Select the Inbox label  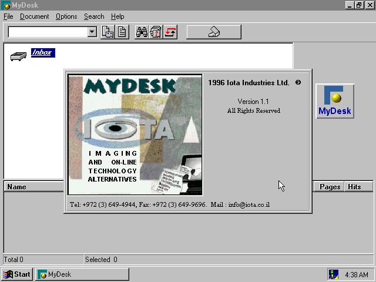coord(43,52)
